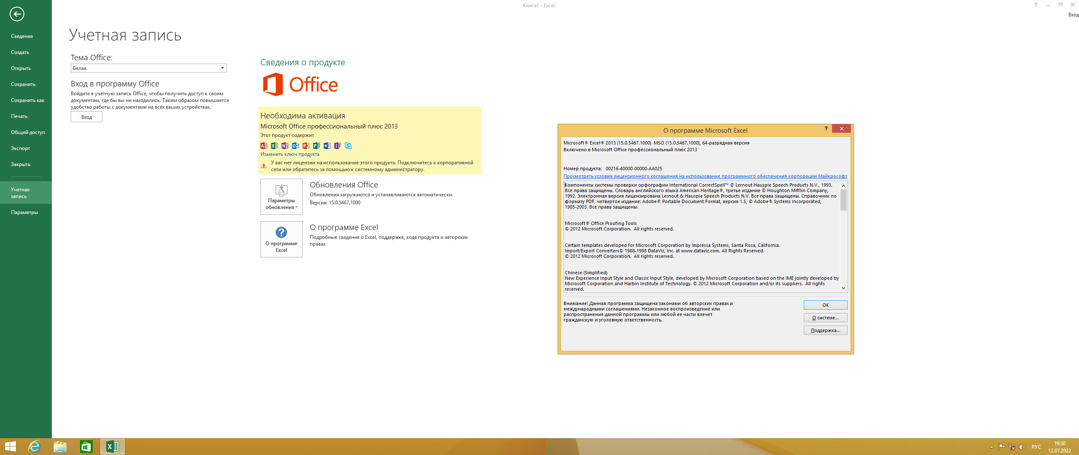Open File Explorer from taskbar

click(x=60, y=447)
